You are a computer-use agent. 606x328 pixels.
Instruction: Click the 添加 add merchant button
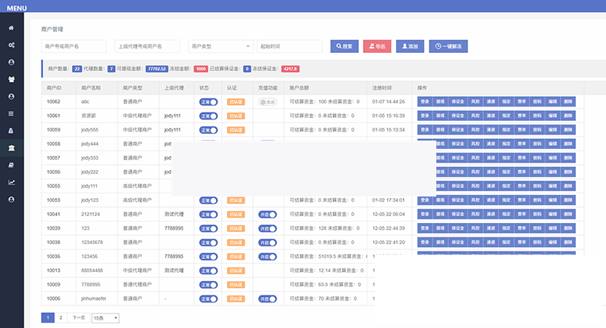pos(410,46)
